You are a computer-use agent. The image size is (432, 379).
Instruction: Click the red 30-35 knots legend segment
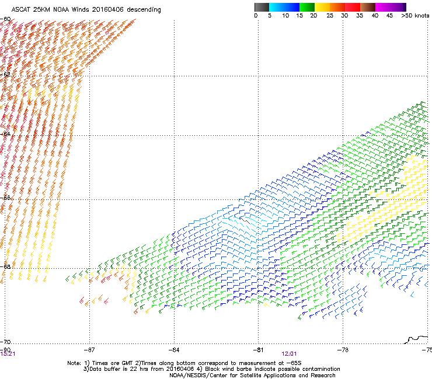(353, 7)
